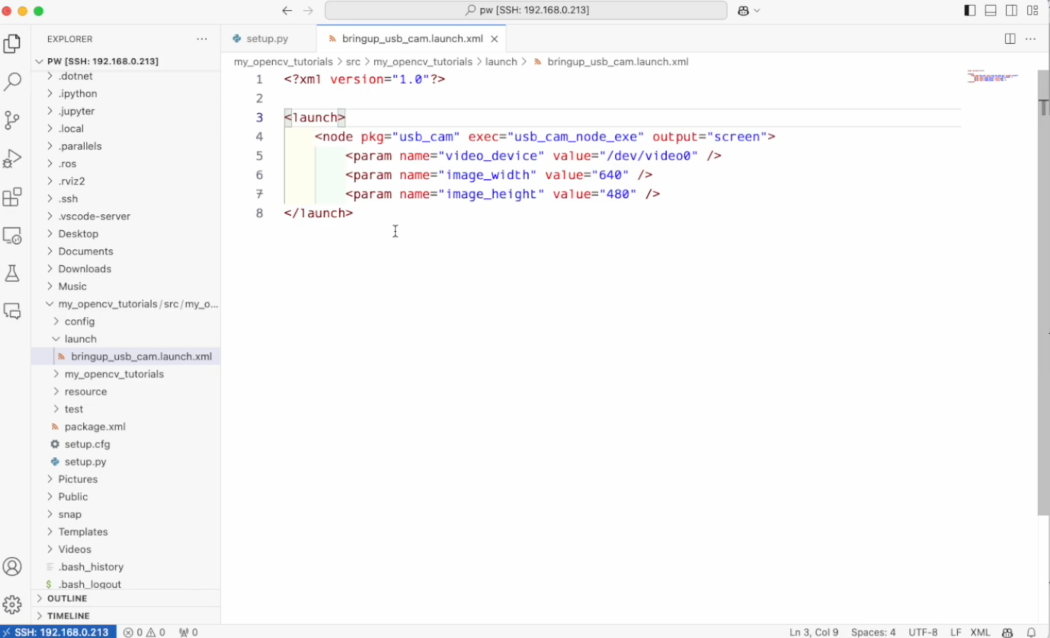Toggle bottom panel visibility
Viewport: 1050px width, 638px height.
click(990, 10)
